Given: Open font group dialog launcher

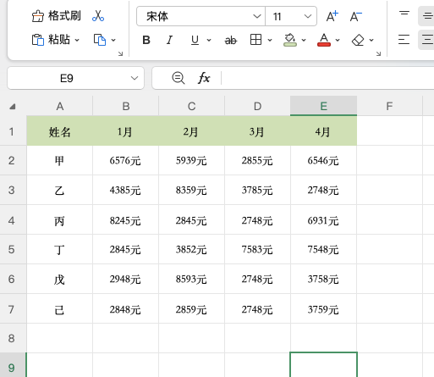Looking at the screenshot, I should [378, 53].
